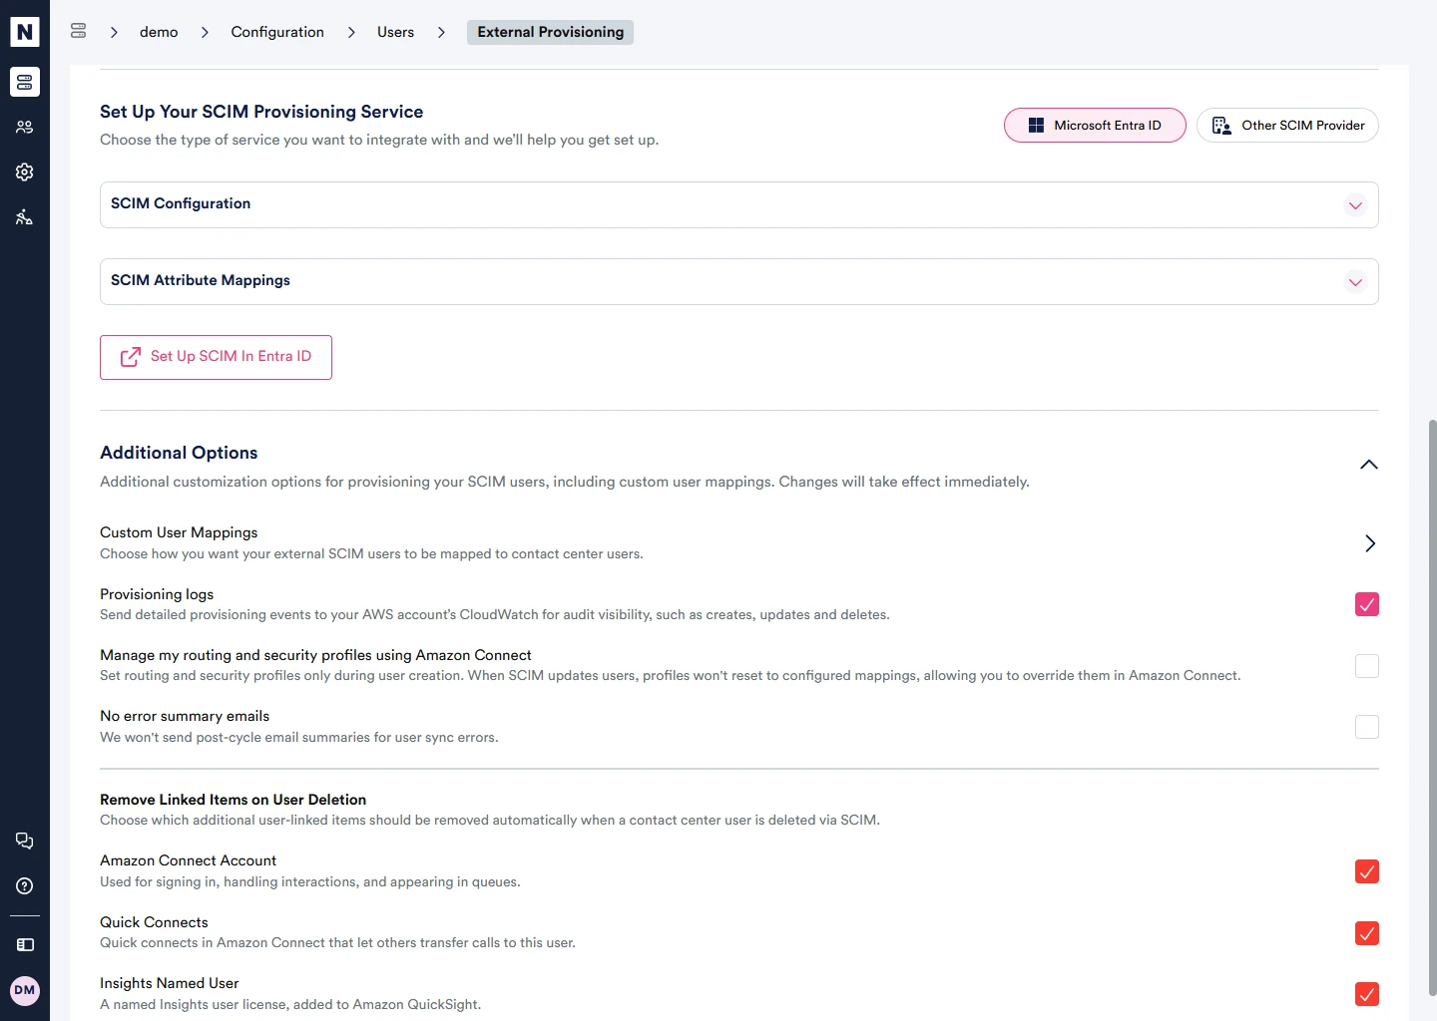Open the Users section in the sidebar
The height and width of the screenshot is (1021, 1437).
point(24,127)
